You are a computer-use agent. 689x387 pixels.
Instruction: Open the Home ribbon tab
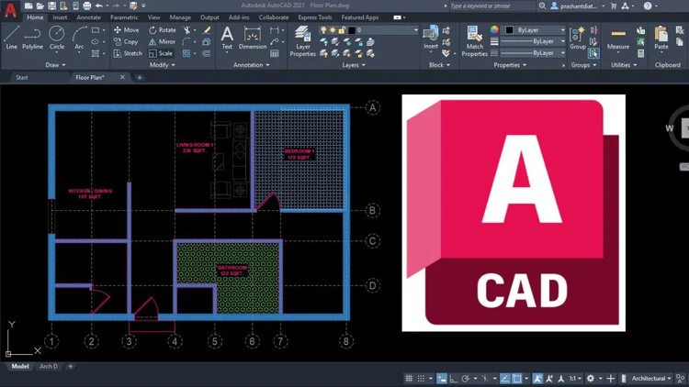point(35,17)
